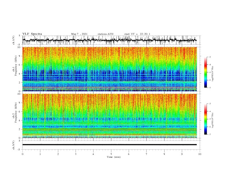Click the 'ch.1(V)' waveform axis label
The height and width of the screenshot is (173, 225).
[14, 40]
